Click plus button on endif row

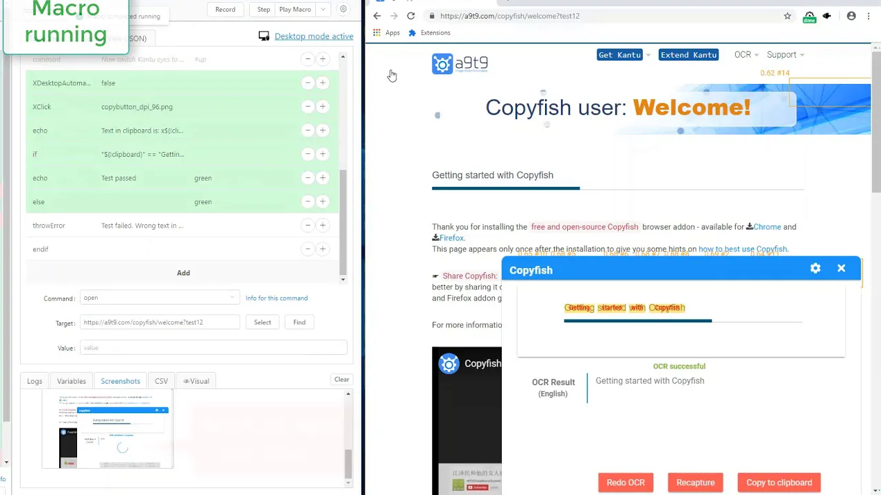[x=322, y=249]
